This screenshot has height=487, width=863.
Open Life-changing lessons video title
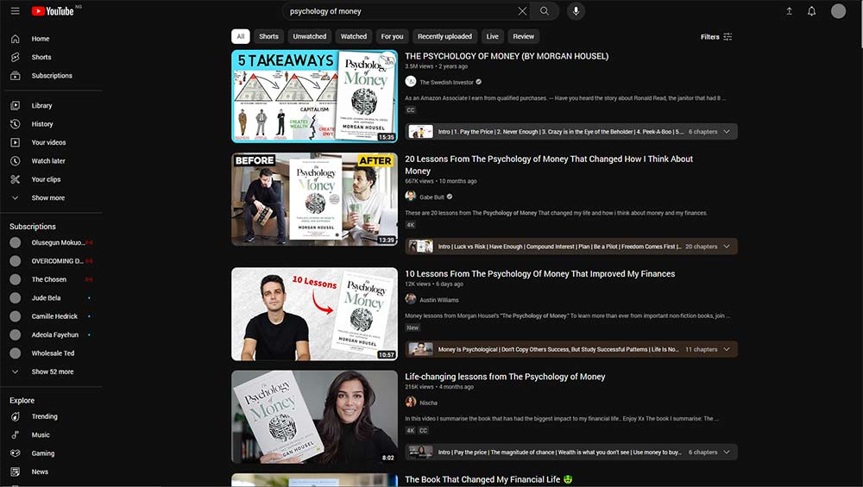pyautogui.click(x=505, y=377)
